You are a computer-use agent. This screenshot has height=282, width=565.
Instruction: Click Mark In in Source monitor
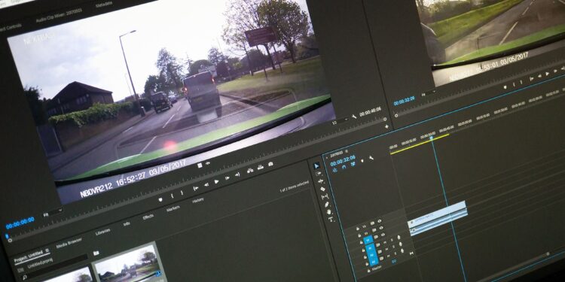(173, 196)
